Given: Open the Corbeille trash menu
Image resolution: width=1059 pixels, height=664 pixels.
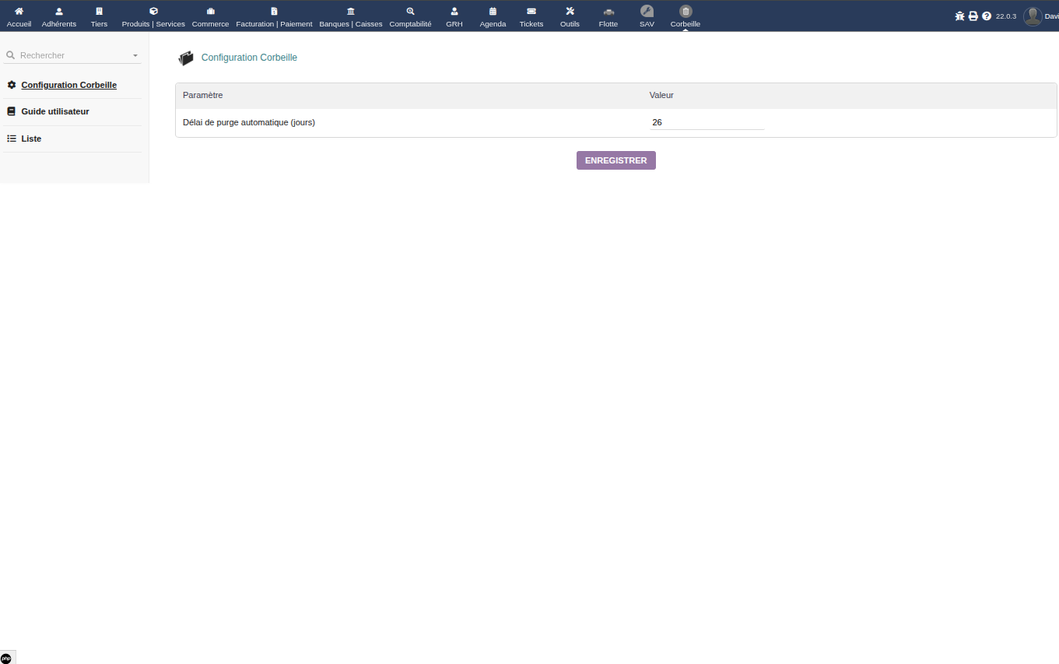Looking at the screenshot, I should pos(686,16).
